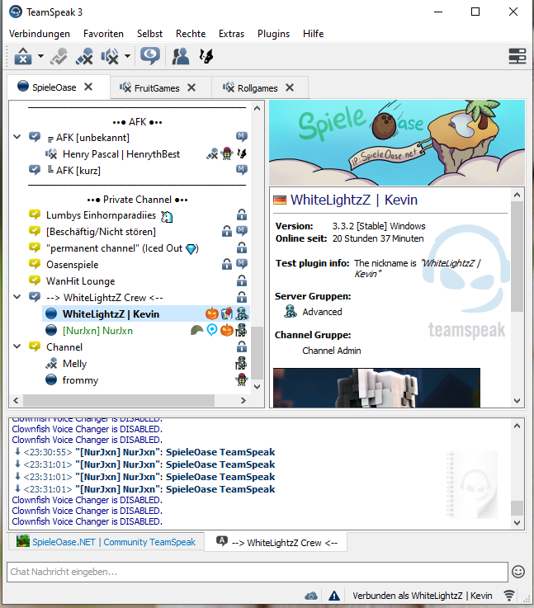Open the Extras menu
Image resolution: width=534 pixels, height=608 pixels.
click(x=232, y=34)
